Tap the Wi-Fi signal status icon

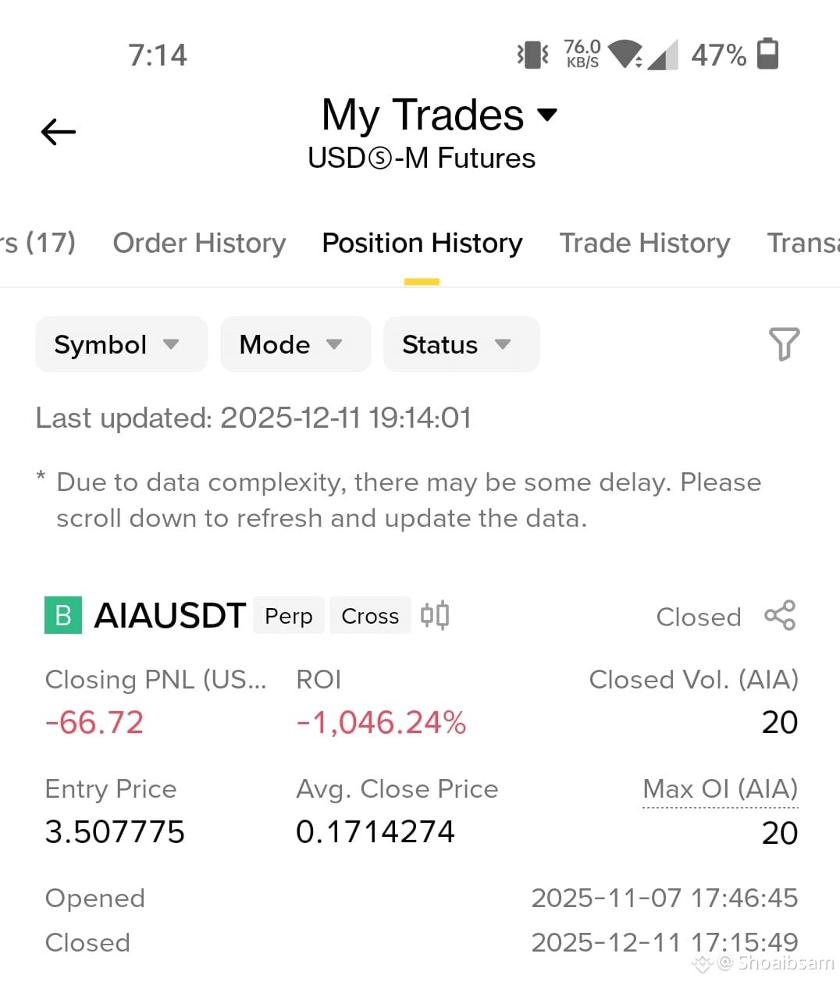pos(626,54)
